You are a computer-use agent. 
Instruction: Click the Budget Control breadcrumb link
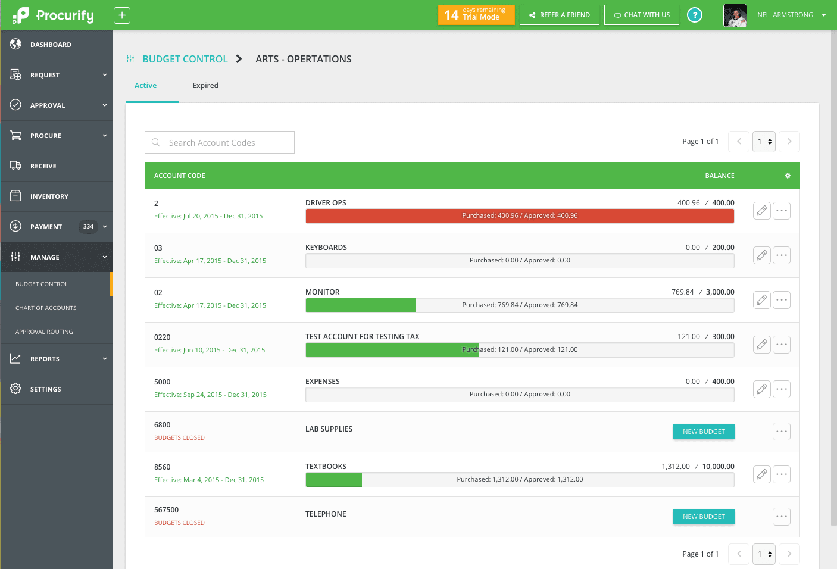(x=185, y=59)
